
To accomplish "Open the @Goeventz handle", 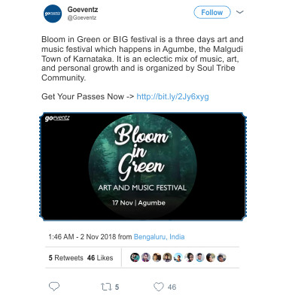I will click(x=82, y=18).
